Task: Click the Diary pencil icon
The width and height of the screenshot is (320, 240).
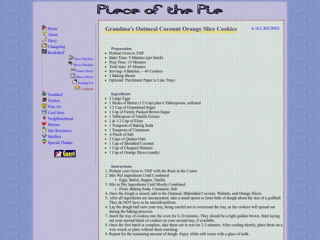Action: tap(44, 40)
